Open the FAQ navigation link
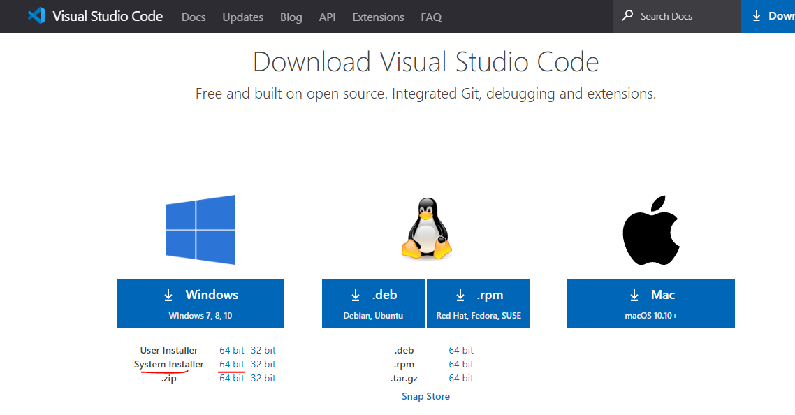 pyautogui.click(x=431, y=17)
